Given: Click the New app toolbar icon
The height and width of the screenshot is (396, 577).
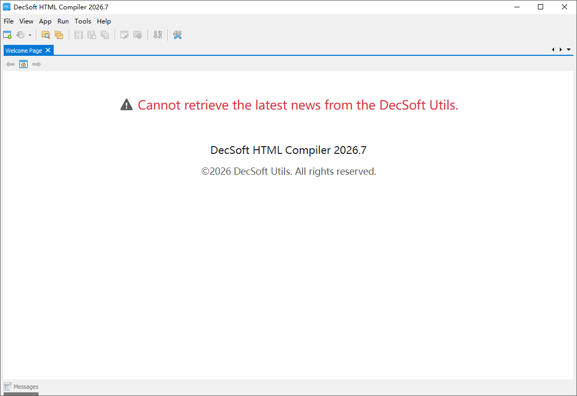Looking at the screenshot, I should 7,34.
